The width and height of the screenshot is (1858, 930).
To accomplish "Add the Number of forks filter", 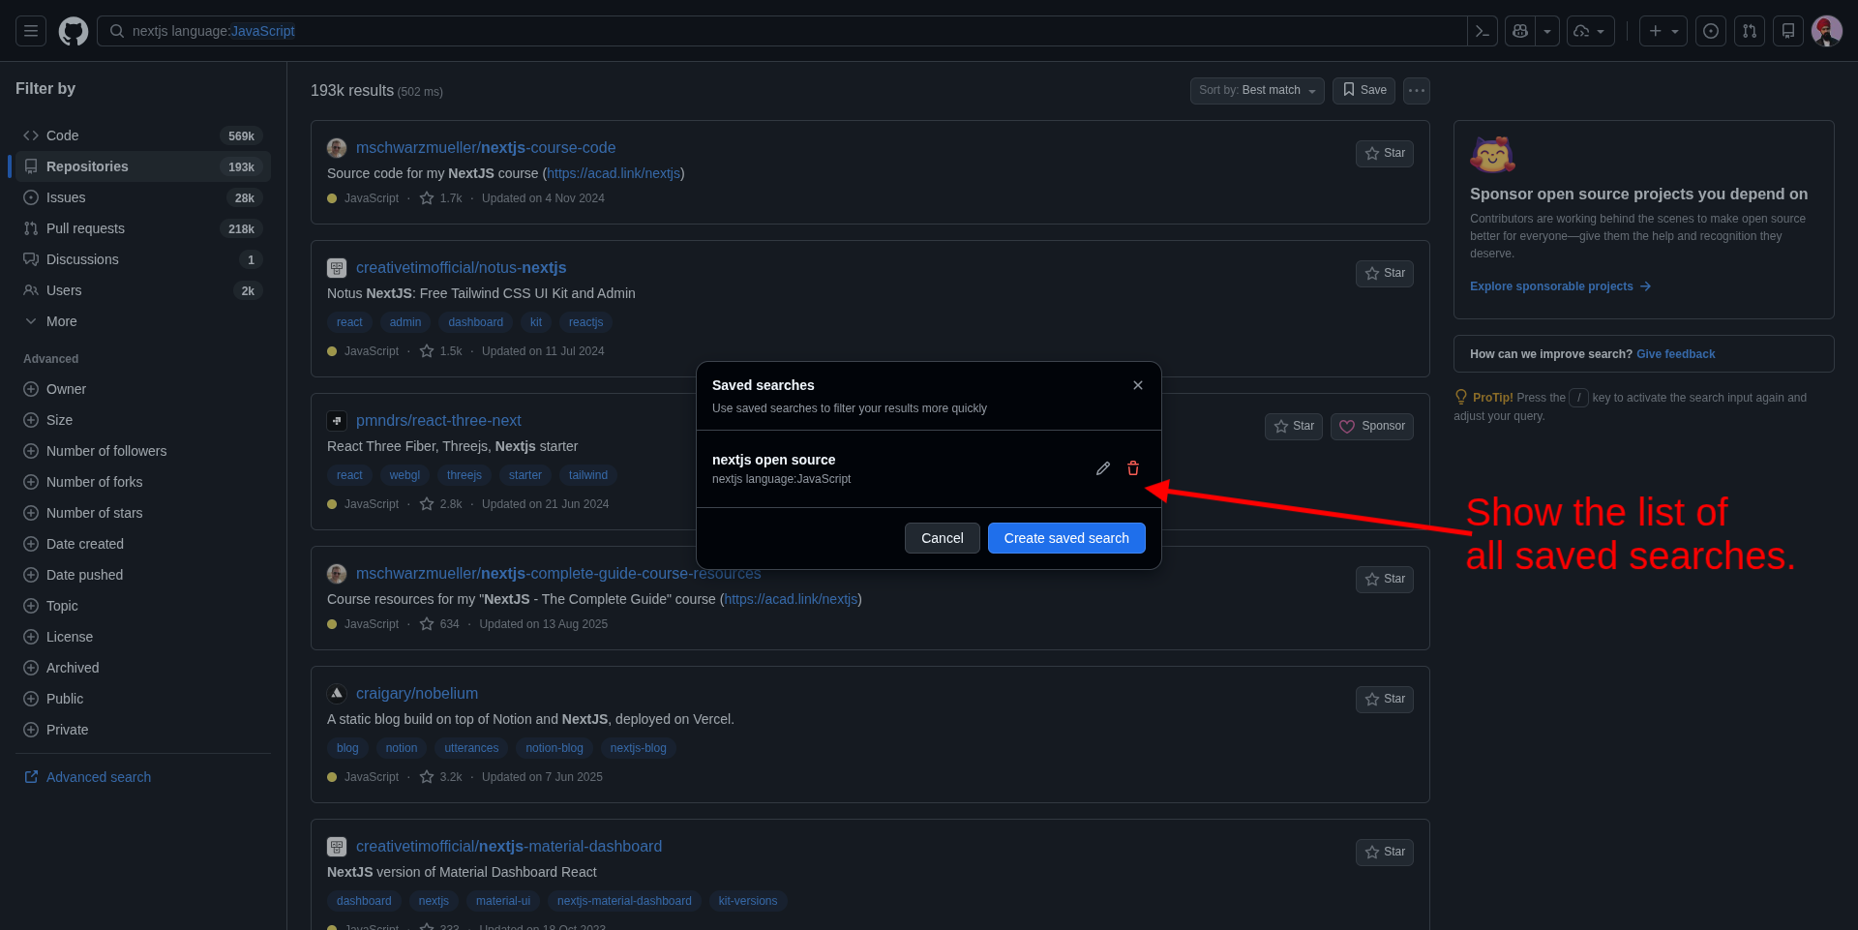I will pyautogui.click(x=143, y=482).
